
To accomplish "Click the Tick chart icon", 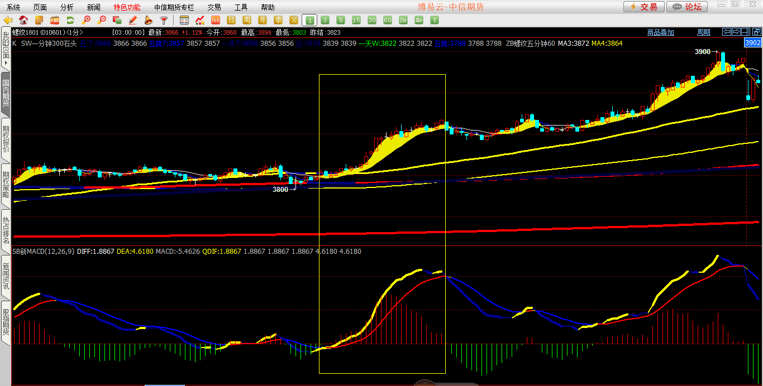I will [x=215, y=20].
